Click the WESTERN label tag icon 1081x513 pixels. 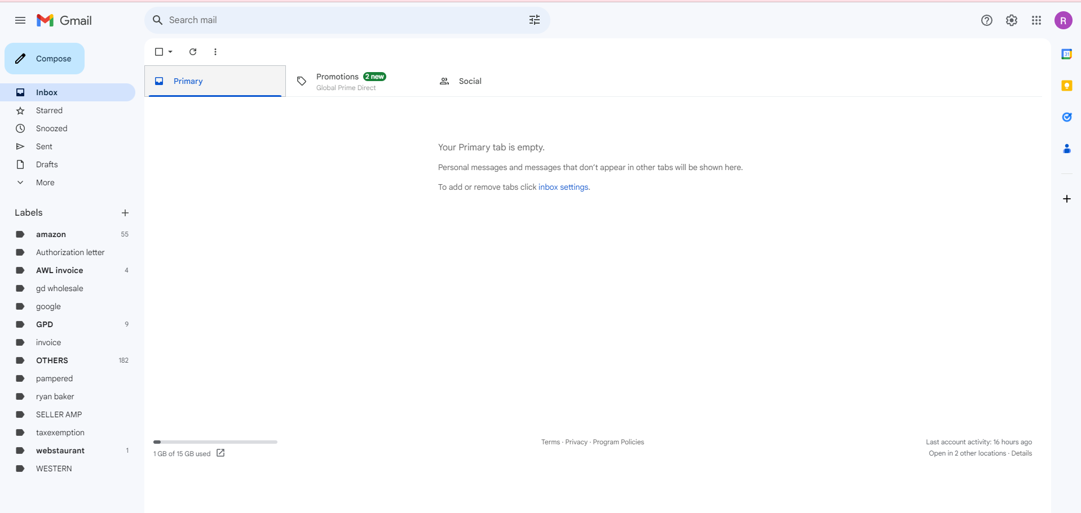(20, 469)
